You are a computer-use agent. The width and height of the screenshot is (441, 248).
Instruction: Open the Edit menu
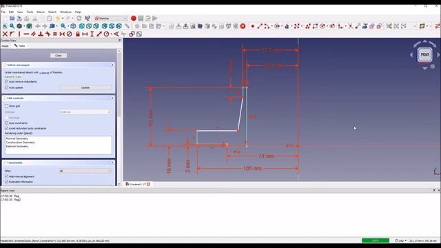[x=11, y=12]
